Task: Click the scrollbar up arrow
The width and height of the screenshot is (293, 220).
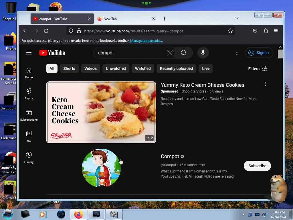Action: (280, 47)
